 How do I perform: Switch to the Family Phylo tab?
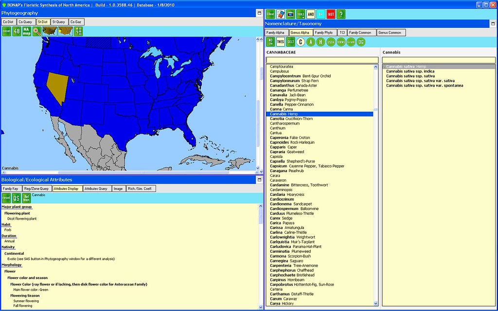click(x=324, y=33)
